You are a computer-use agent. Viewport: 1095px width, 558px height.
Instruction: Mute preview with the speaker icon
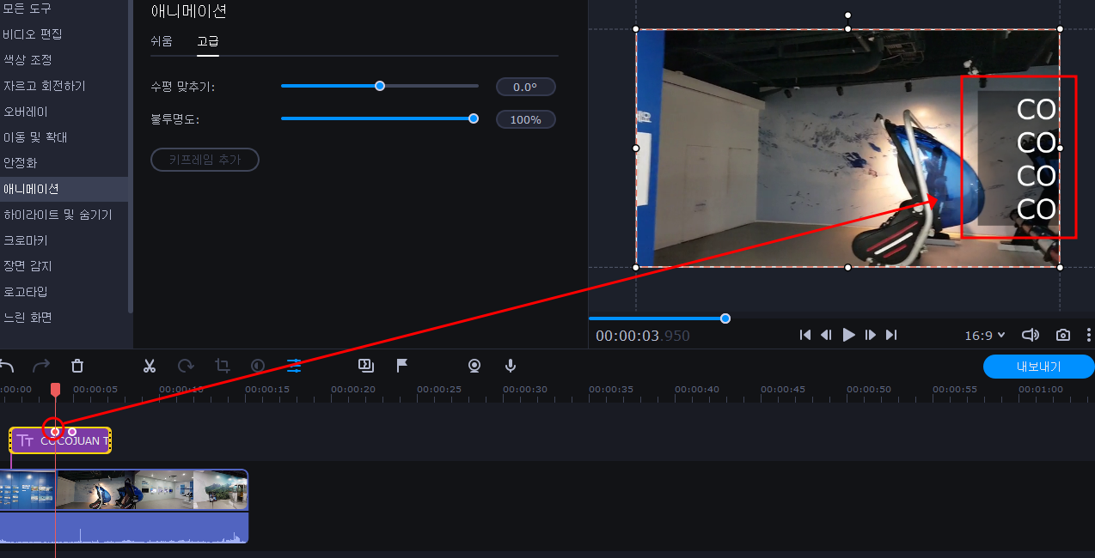point(1031,335)
